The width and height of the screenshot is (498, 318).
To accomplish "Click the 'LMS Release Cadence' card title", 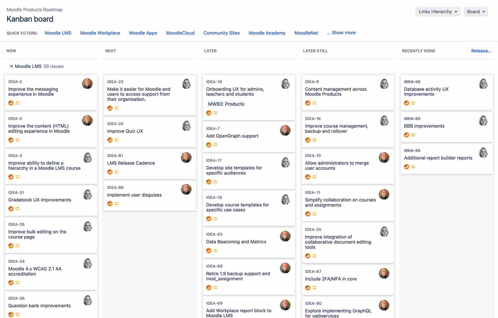I will point(131,163).
